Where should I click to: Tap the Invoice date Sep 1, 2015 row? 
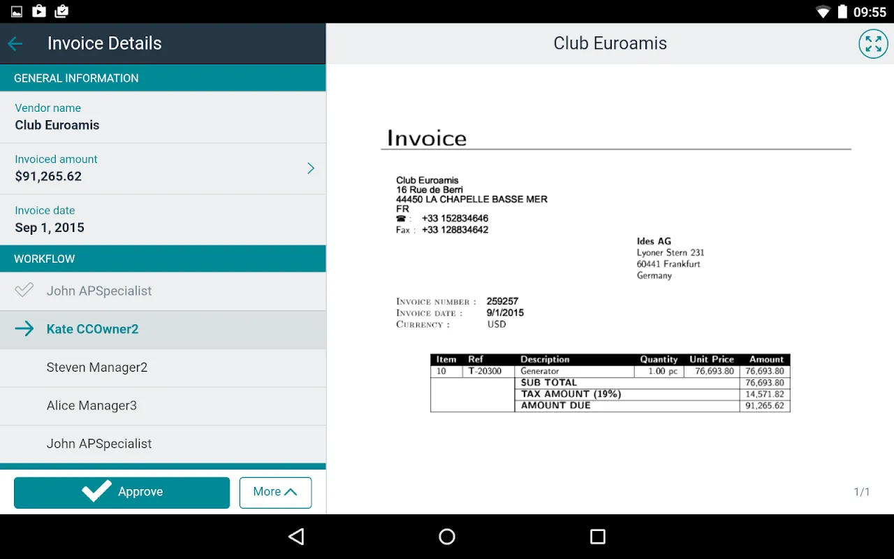[163, 219]
